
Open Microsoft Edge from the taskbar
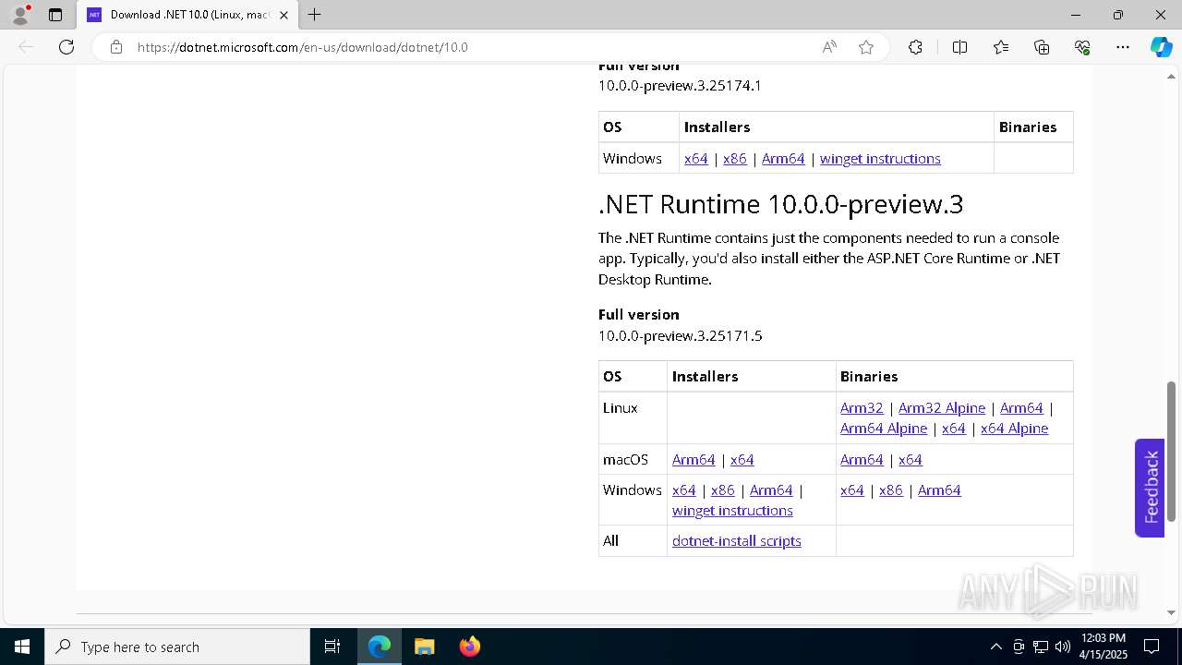[380, 647]
